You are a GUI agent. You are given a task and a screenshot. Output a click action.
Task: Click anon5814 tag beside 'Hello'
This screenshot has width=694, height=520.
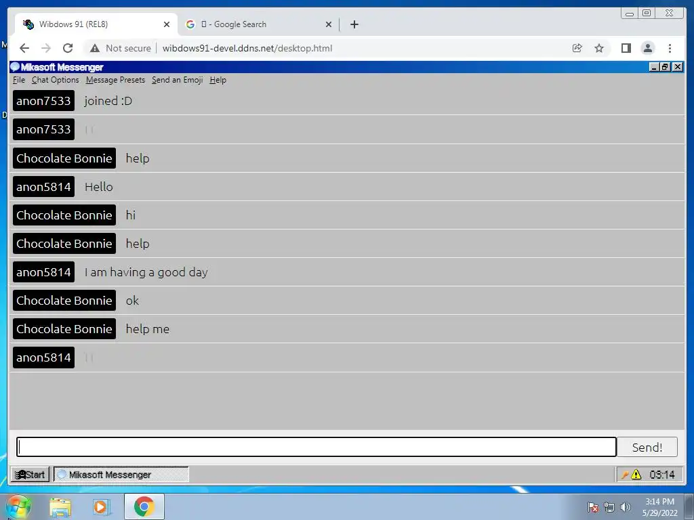pyautogui.click(x=43, y=187)
